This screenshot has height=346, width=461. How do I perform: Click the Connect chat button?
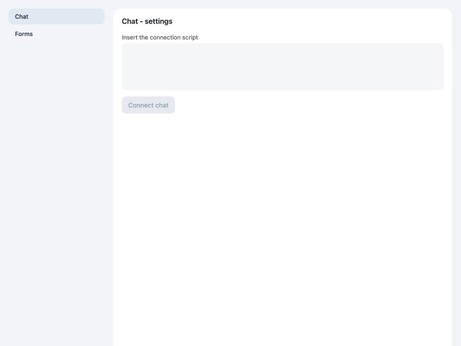[x=148, y=105]
